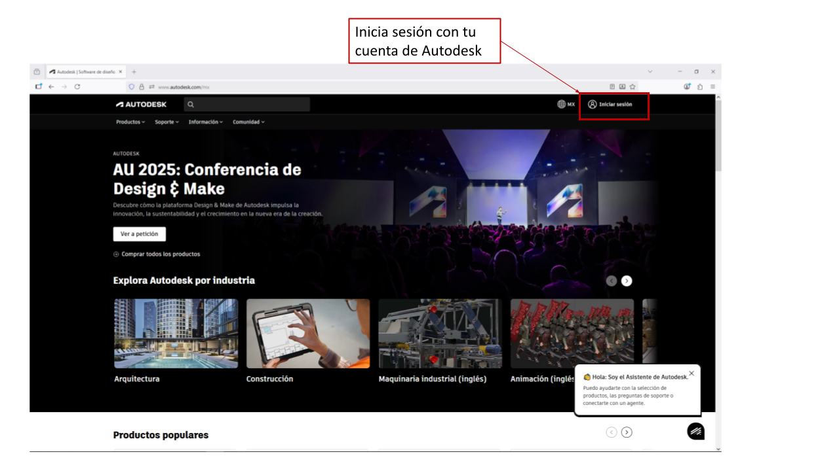This screenshot has height=471, width=839.
Task: Click the Ver a petición button
Action: [x=140, y=234]
